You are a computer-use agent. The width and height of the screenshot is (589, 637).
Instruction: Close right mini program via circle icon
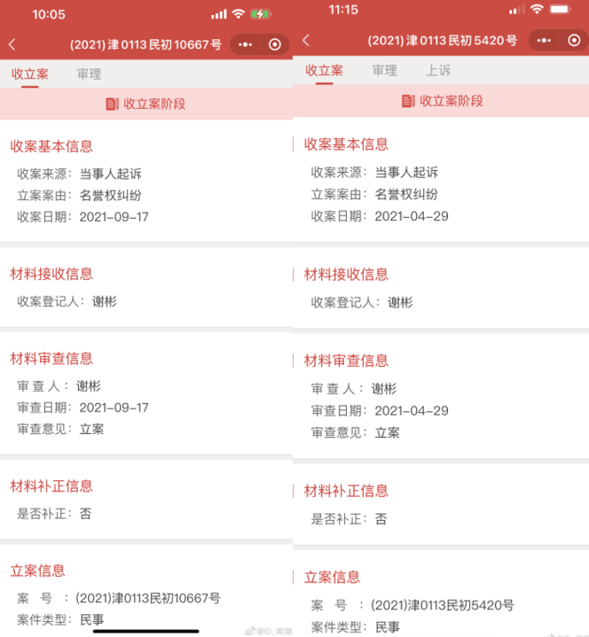pyautogui.click(x=574, y=40)
